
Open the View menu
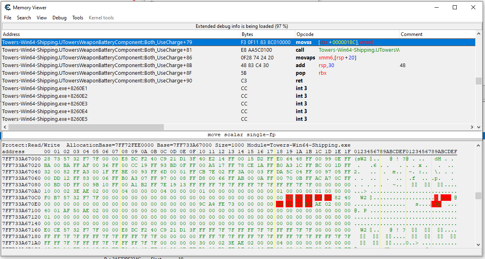coord(42,18)
